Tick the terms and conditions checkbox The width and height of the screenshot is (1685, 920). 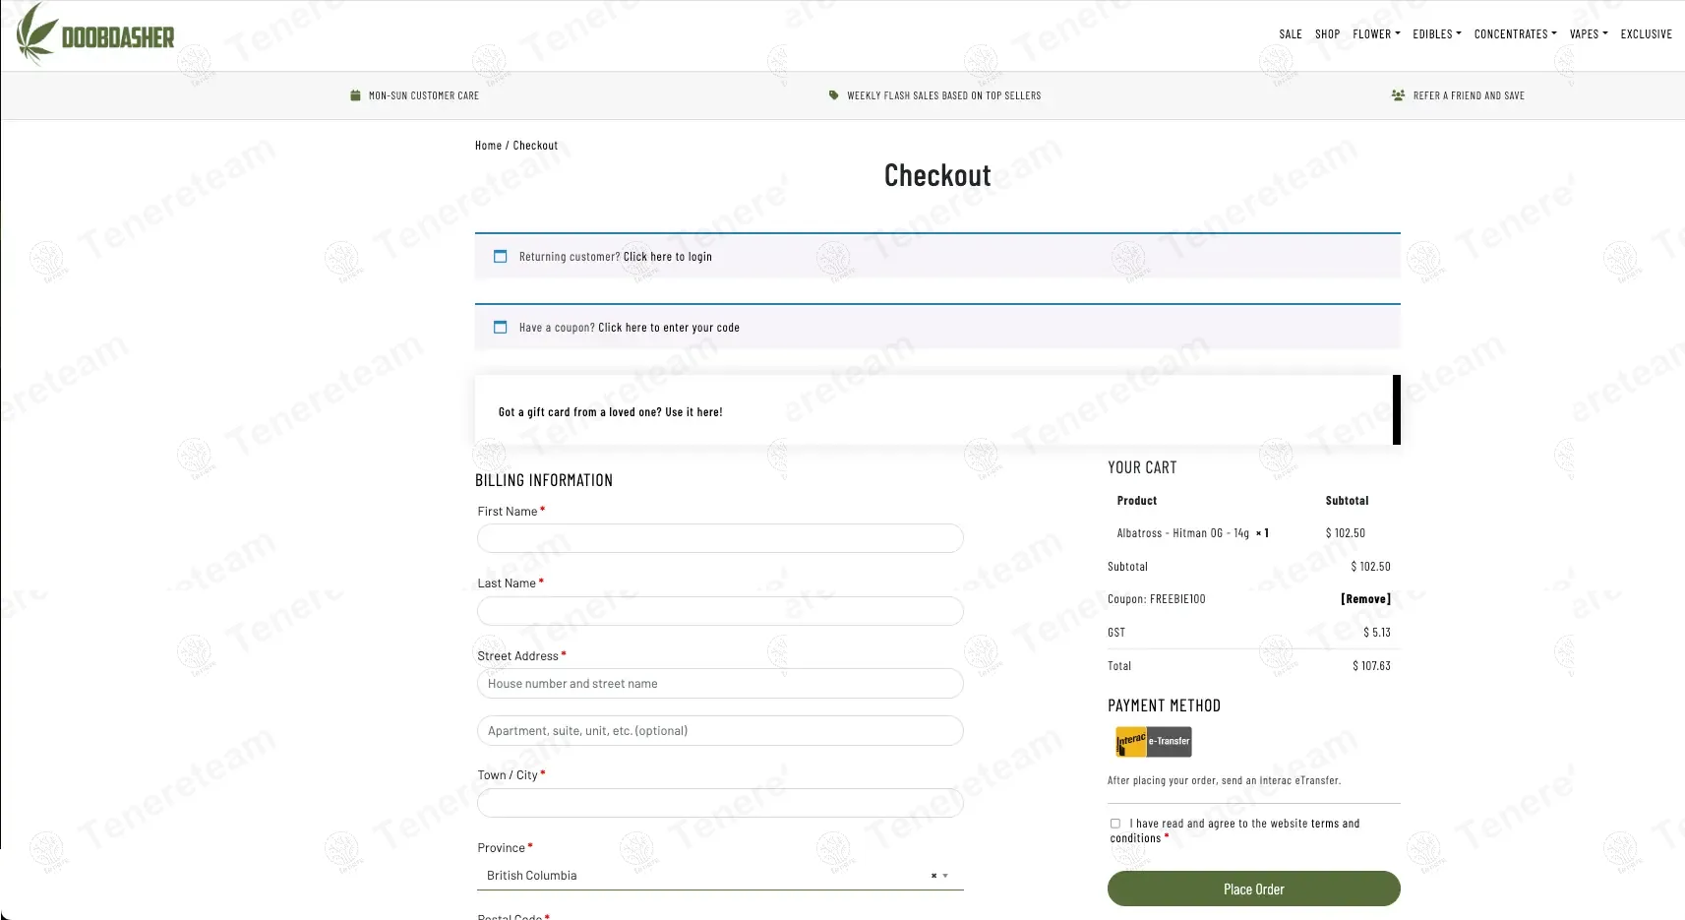(x=1114, y=824)
